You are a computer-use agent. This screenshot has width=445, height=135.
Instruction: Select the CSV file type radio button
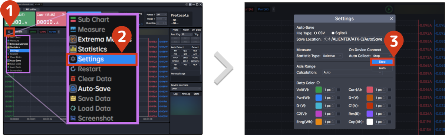point(315,33)
